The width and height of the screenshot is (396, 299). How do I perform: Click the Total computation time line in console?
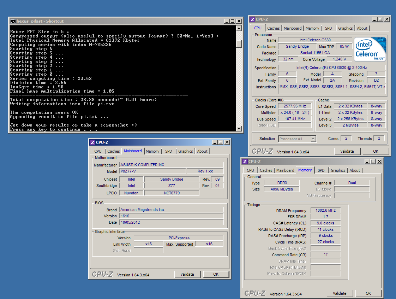tap(83, 100)
